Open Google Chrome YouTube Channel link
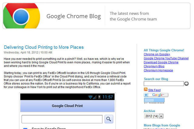The height and width of the screenshot is (129, 194). click(x=166, y=58)
